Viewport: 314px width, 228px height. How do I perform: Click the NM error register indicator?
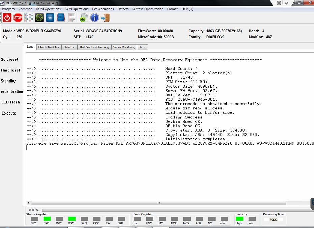212,219
